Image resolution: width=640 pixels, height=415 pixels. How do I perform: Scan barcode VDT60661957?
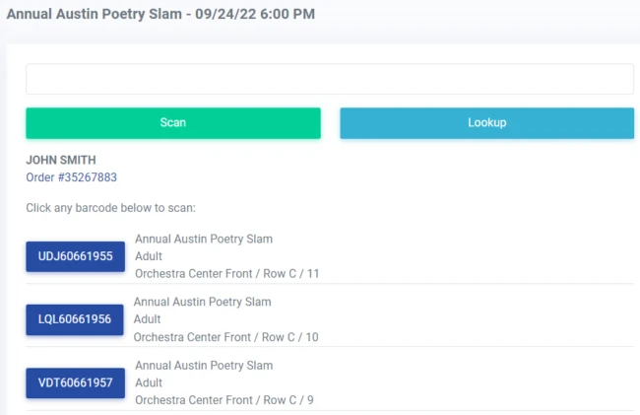(75, 382)
